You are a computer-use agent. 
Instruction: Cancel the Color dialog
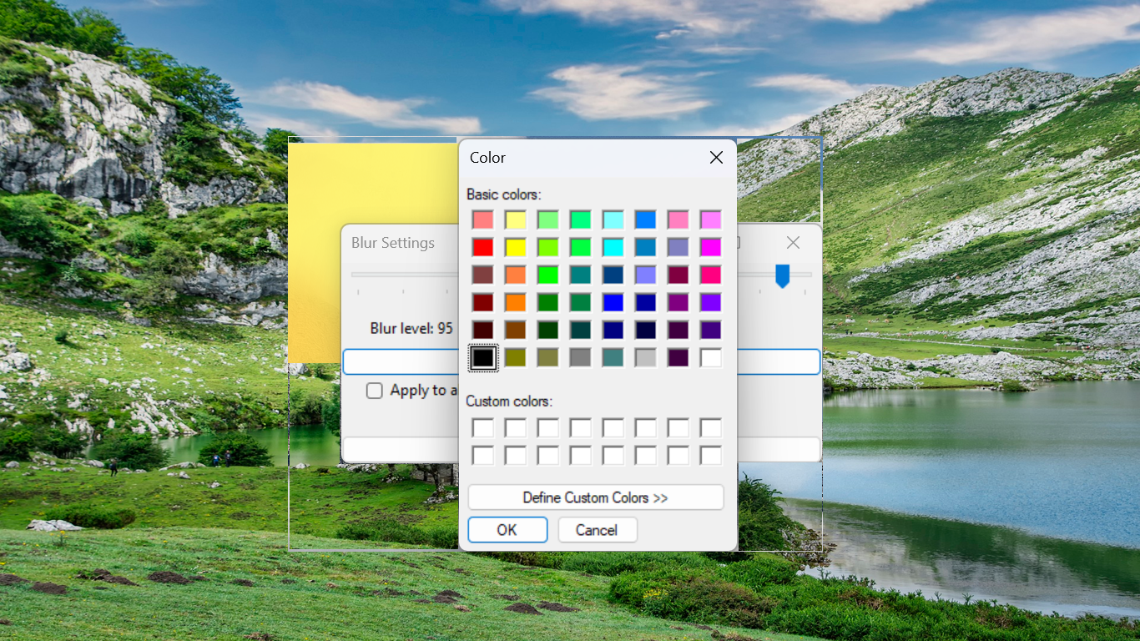[x=597, y=530]
